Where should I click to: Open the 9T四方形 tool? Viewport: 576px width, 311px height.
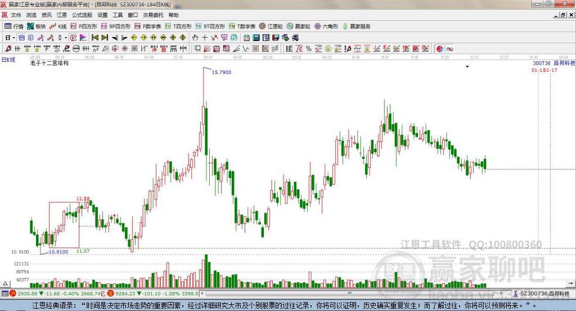click(x=210, y=26)
